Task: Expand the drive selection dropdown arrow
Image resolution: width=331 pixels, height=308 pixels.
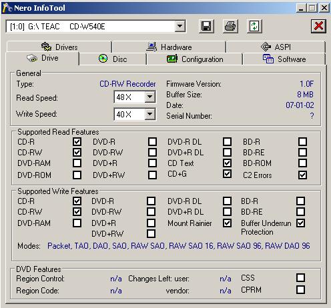Action: pos(180,27)
